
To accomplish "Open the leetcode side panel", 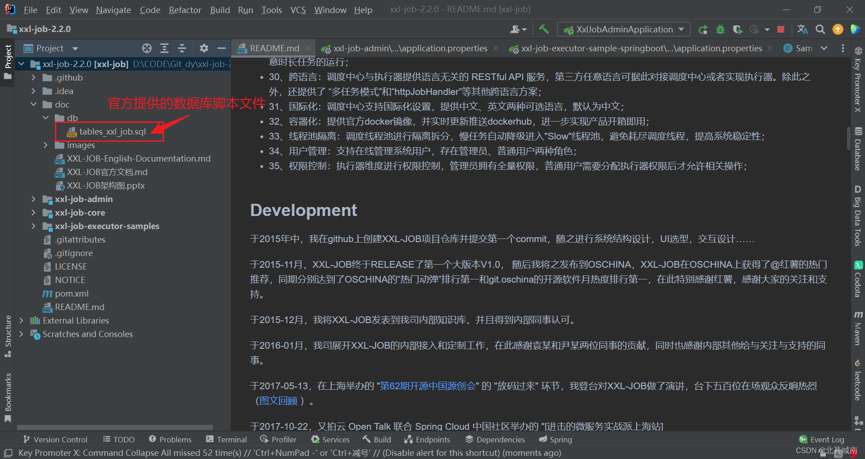I will coord(858,380).
